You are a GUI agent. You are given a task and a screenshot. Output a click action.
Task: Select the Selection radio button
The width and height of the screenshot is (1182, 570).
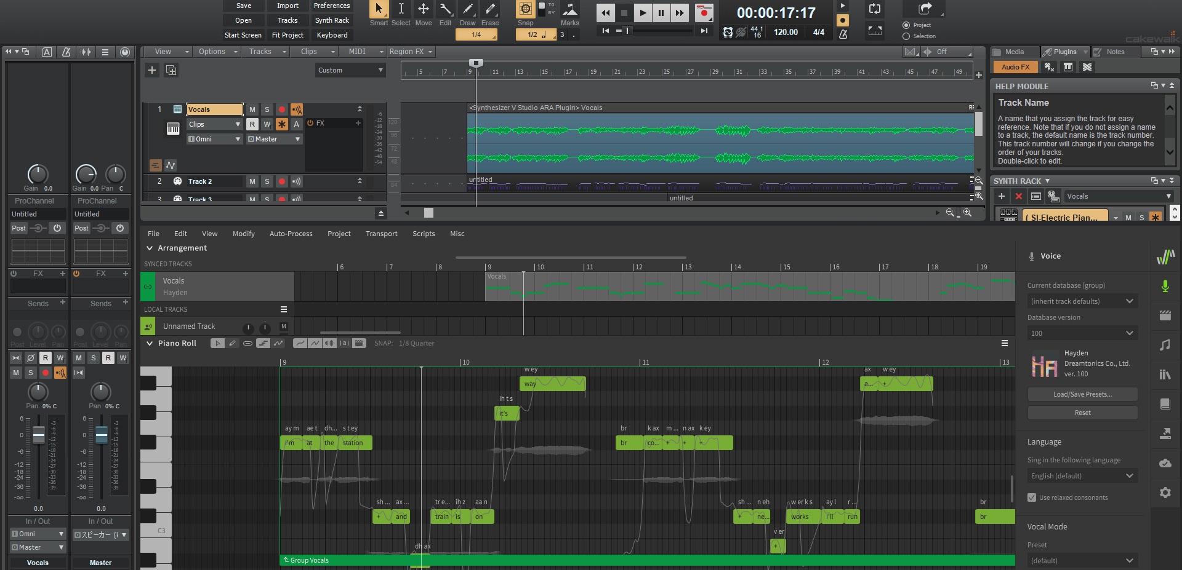[x=906, y=36]
